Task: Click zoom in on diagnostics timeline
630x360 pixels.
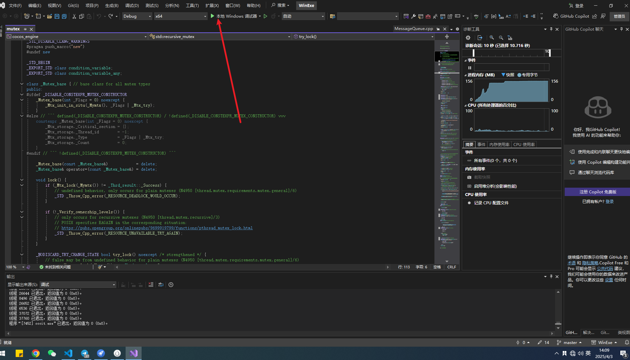Action: coord(492,38)
